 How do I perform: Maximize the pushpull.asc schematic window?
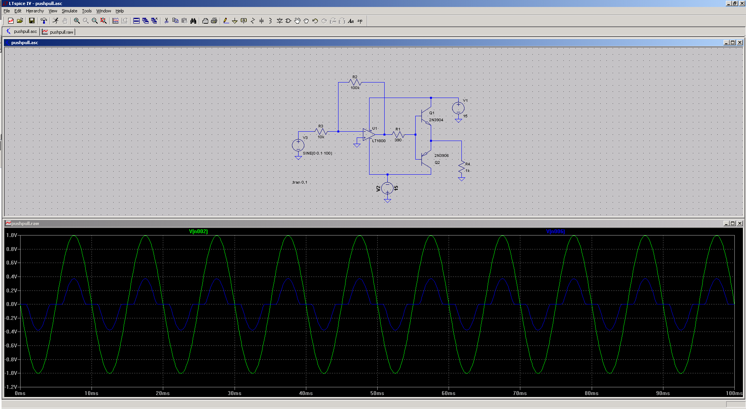732,43
